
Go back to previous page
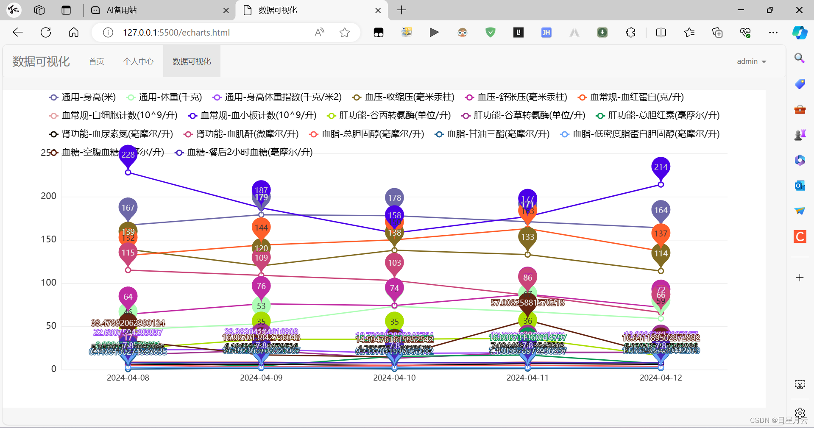18,33
